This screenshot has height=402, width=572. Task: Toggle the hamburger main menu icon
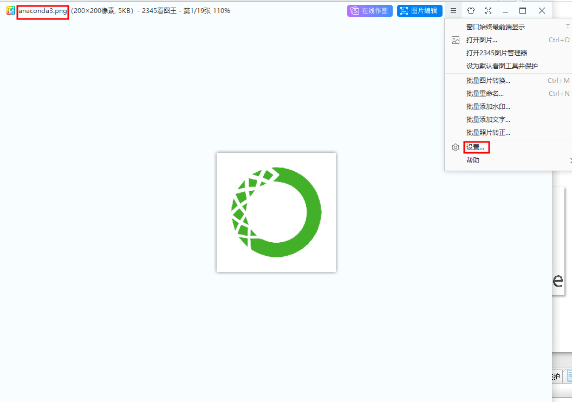pyautogui.click(x=453, y=11)
